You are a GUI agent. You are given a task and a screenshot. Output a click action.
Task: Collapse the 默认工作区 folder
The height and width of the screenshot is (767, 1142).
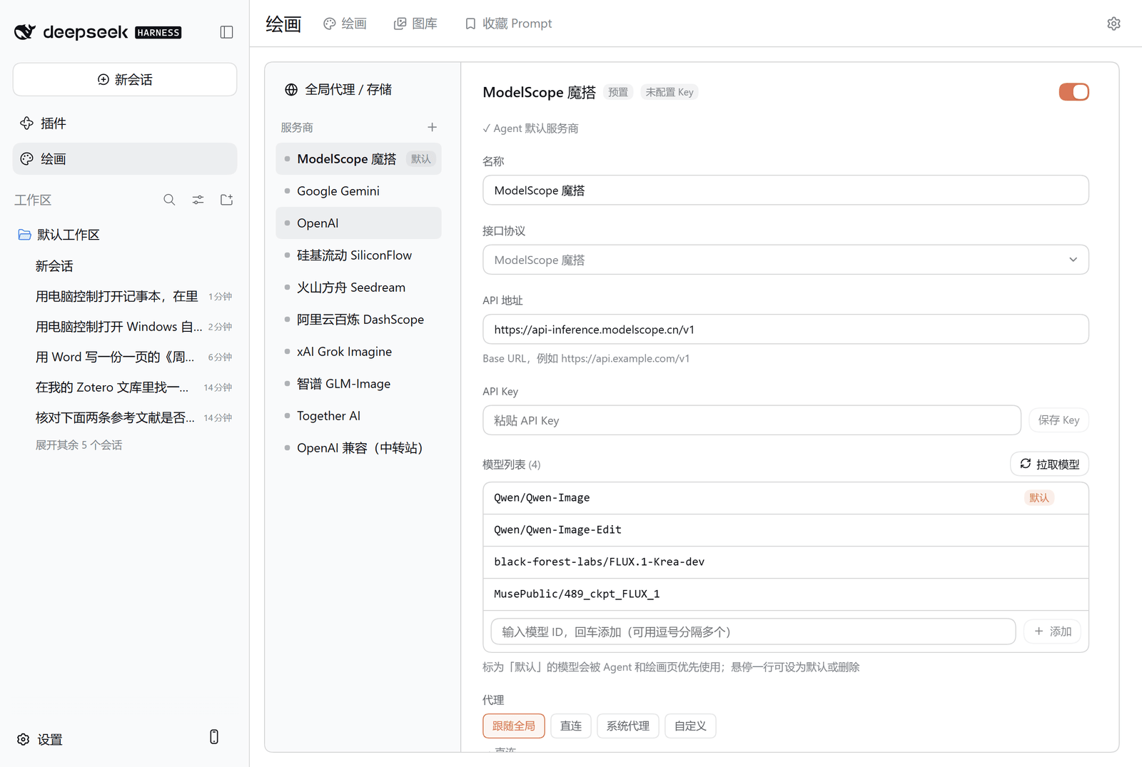[59, 235]
